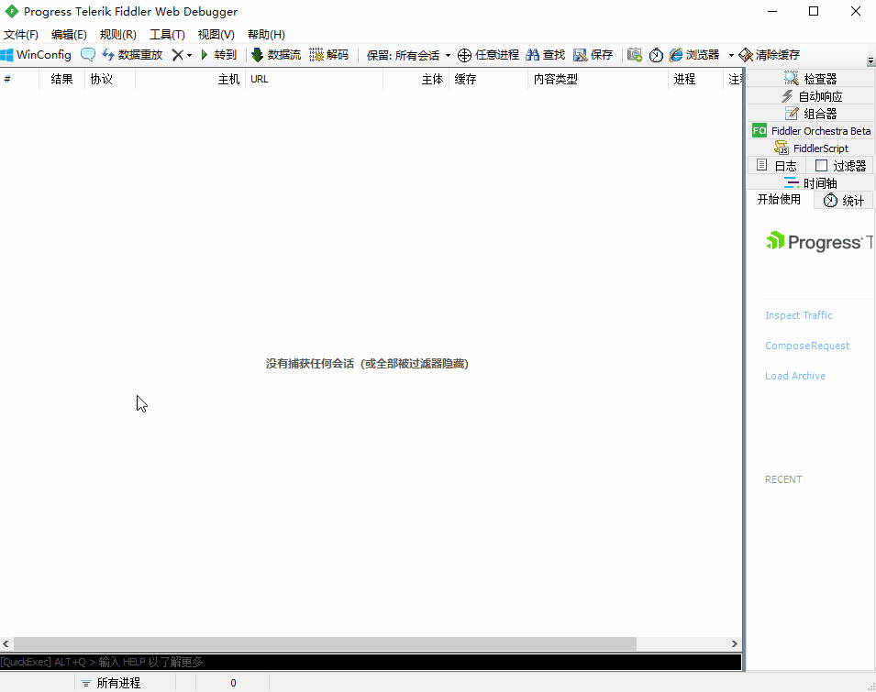Click the Load Archive link
This screenshot has height=692, width=876.
(x=795, y=376)
